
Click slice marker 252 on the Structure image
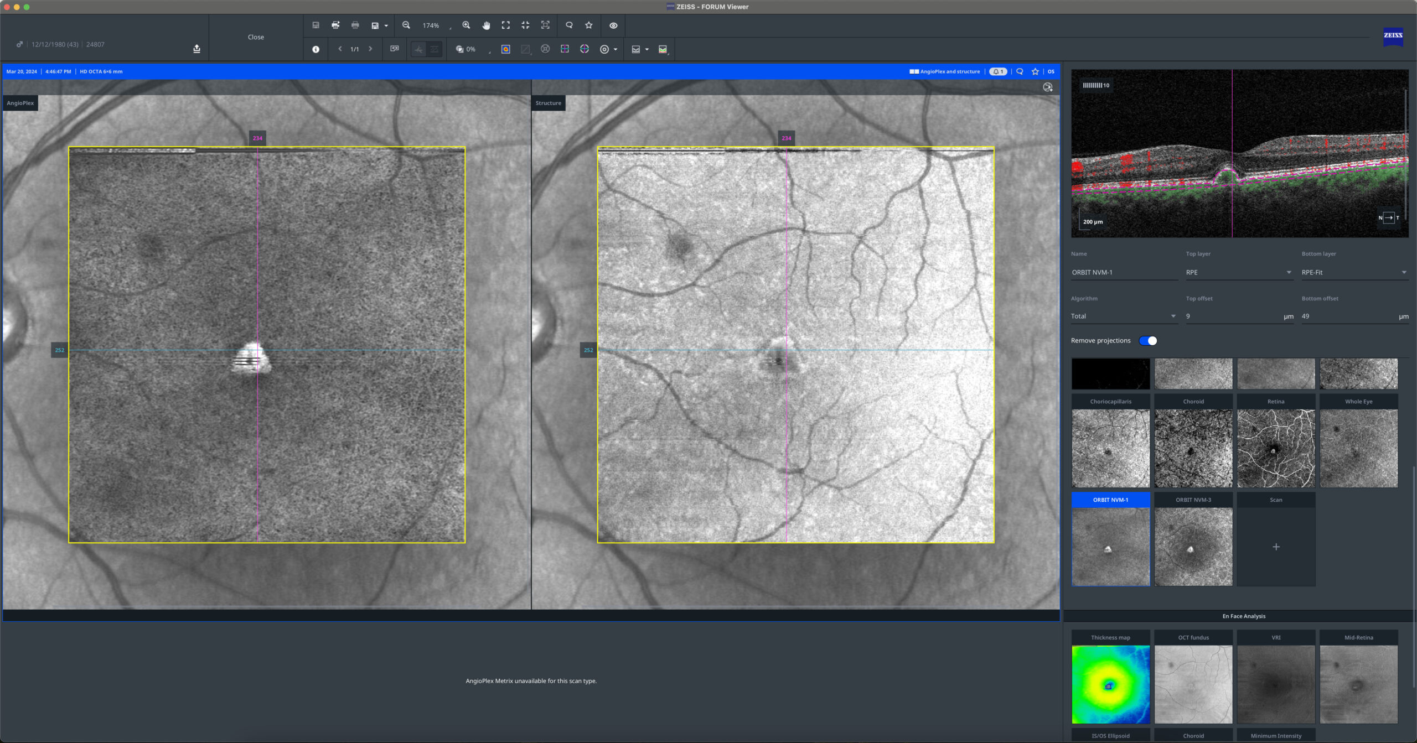(588, 350)
